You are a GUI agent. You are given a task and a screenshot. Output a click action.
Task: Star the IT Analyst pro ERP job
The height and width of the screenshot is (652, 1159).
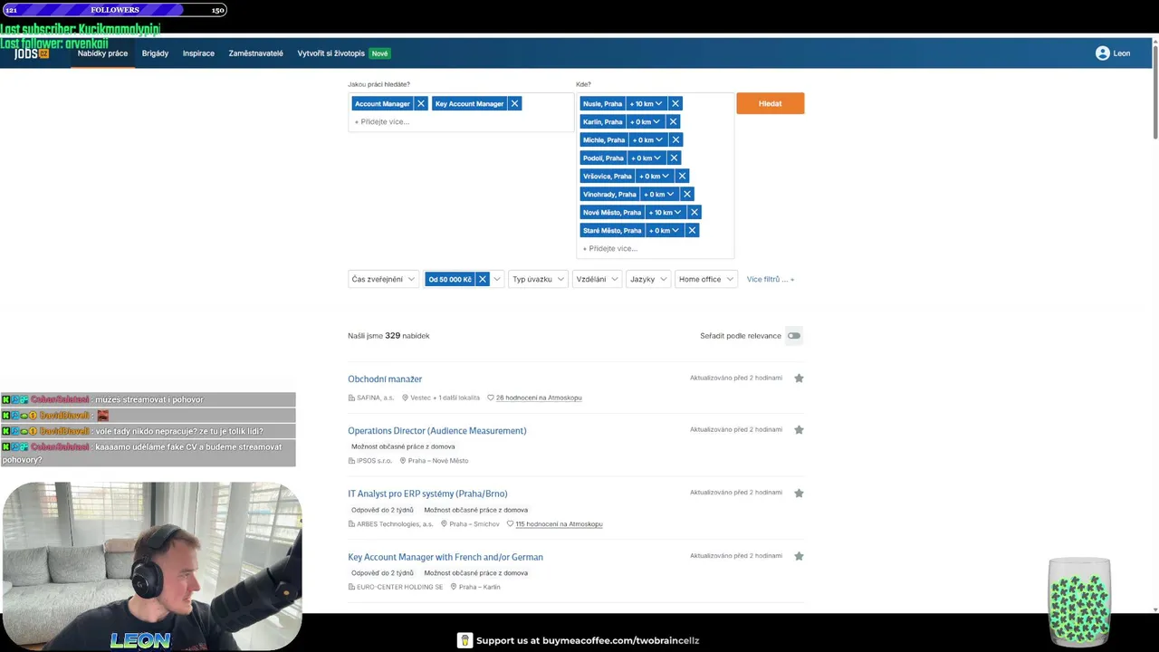(799, 494)
